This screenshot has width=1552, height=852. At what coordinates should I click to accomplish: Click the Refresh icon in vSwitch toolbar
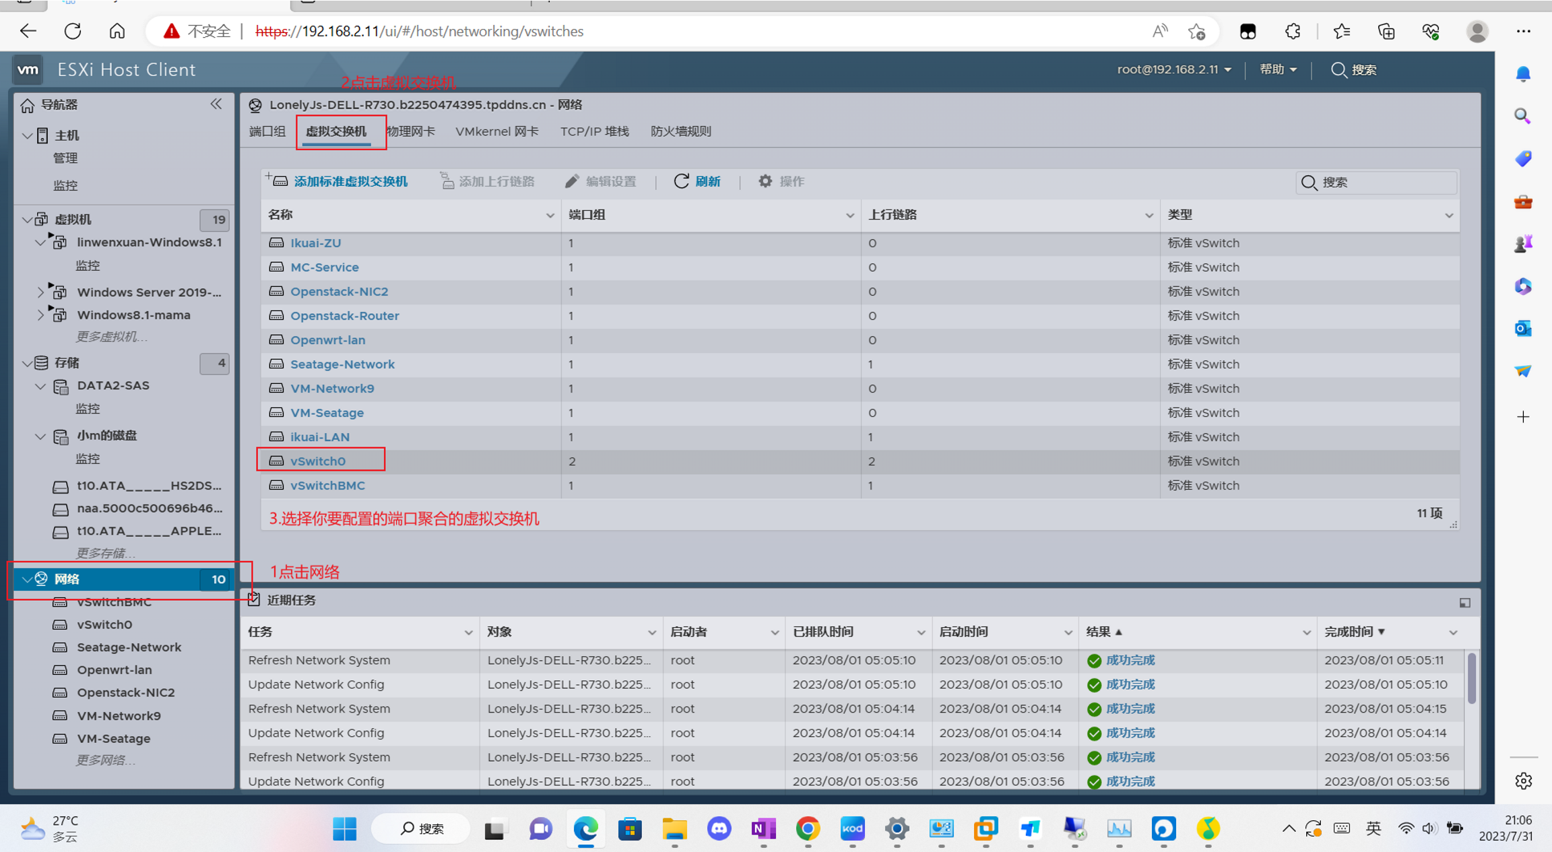[682, 181]
